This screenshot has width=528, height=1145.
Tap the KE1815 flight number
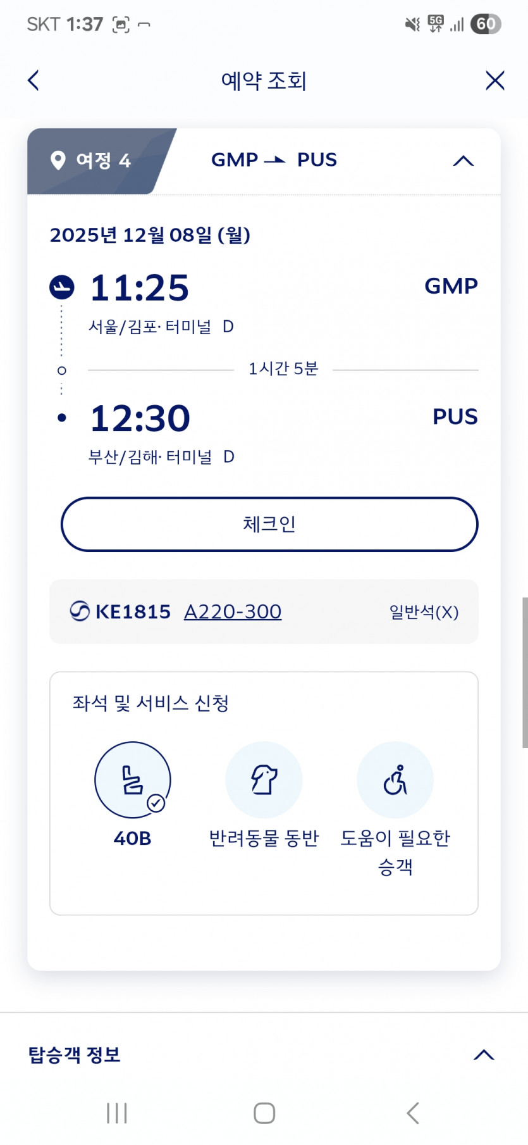click(x=133, y=611)
